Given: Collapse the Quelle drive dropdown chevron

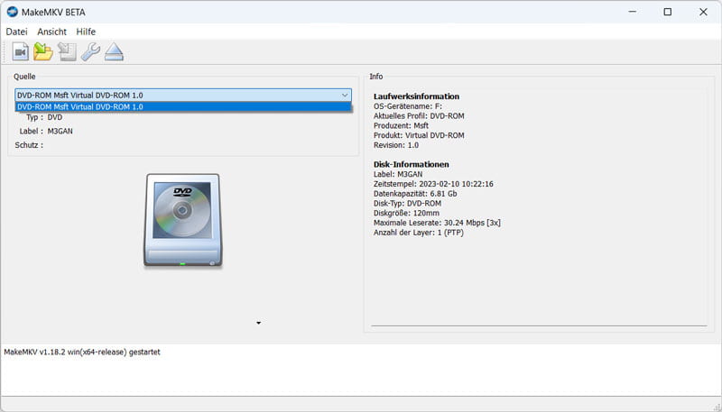Looking at the screenshot, I should click(345, 95).
